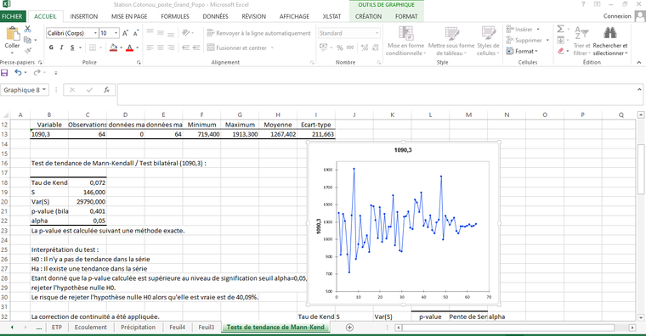Viewport: 646px width, 336px height.
Task: Increase font size with larger A
Action: [x=125, y=33]
